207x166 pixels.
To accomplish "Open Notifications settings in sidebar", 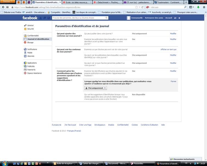I will tap(32, 49).
